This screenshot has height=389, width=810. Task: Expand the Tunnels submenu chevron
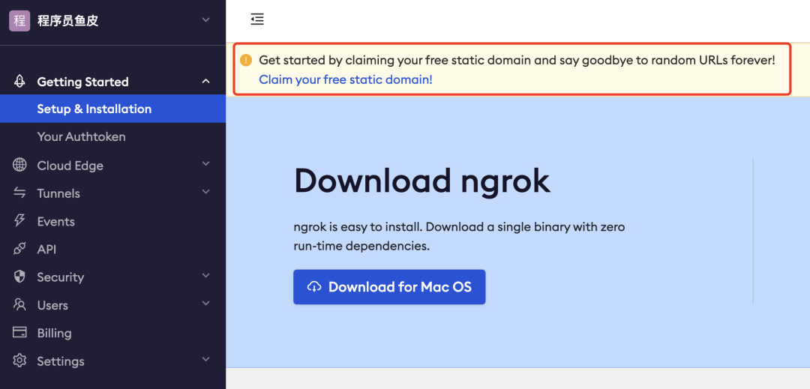coord(205,193)
